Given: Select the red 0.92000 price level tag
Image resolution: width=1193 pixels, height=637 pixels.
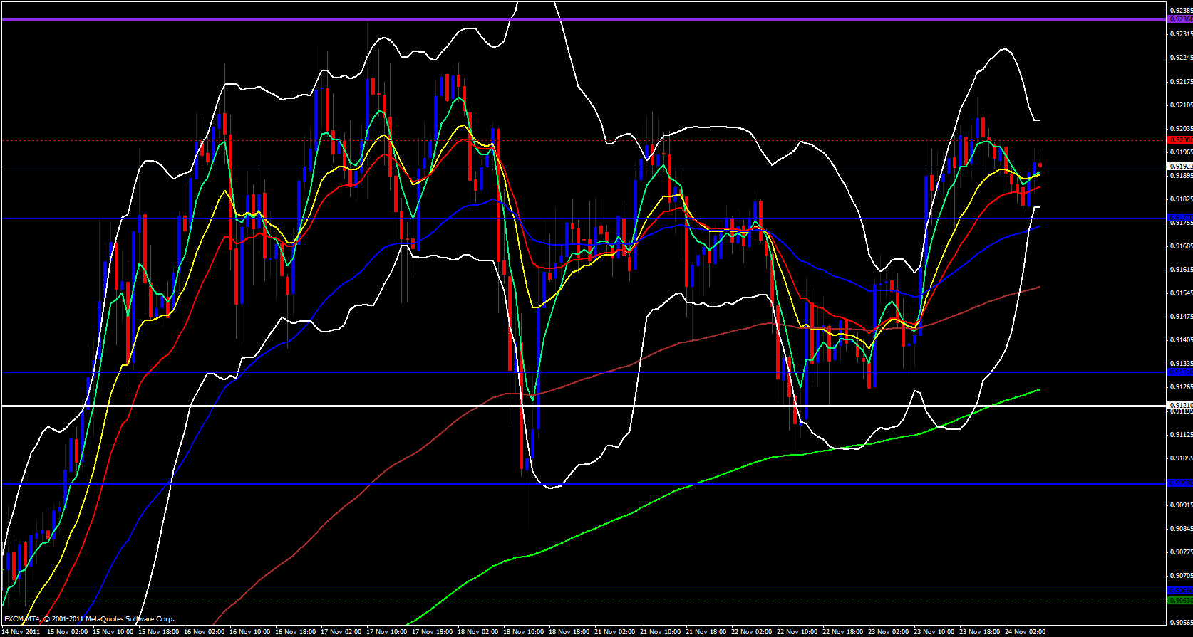Looking at the screenshot, I should coord(1180,140).
